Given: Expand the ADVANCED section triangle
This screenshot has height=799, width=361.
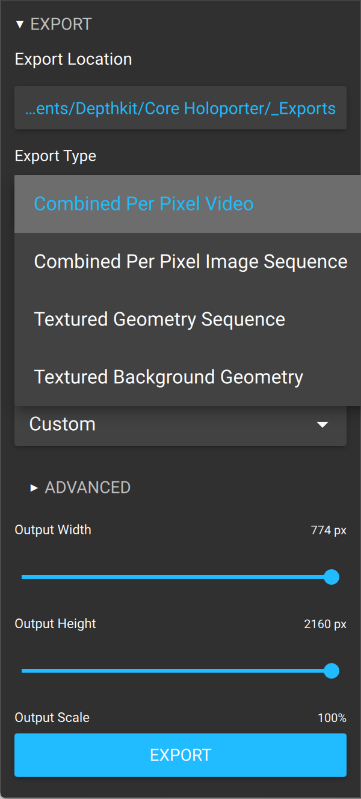Looking at the screenshot, I should pos(34,488).
